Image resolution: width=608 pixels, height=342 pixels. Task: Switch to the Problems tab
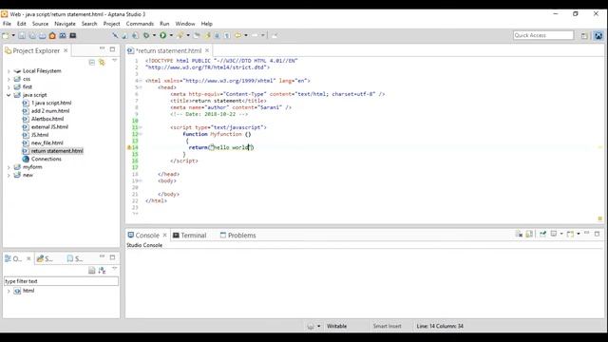[238, 236]
